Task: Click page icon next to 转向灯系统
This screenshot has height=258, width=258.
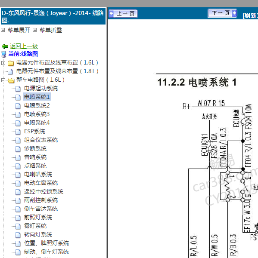Action: click(18, 235)
